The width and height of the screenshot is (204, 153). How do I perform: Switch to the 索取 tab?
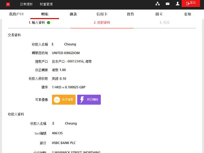(187, 14)
